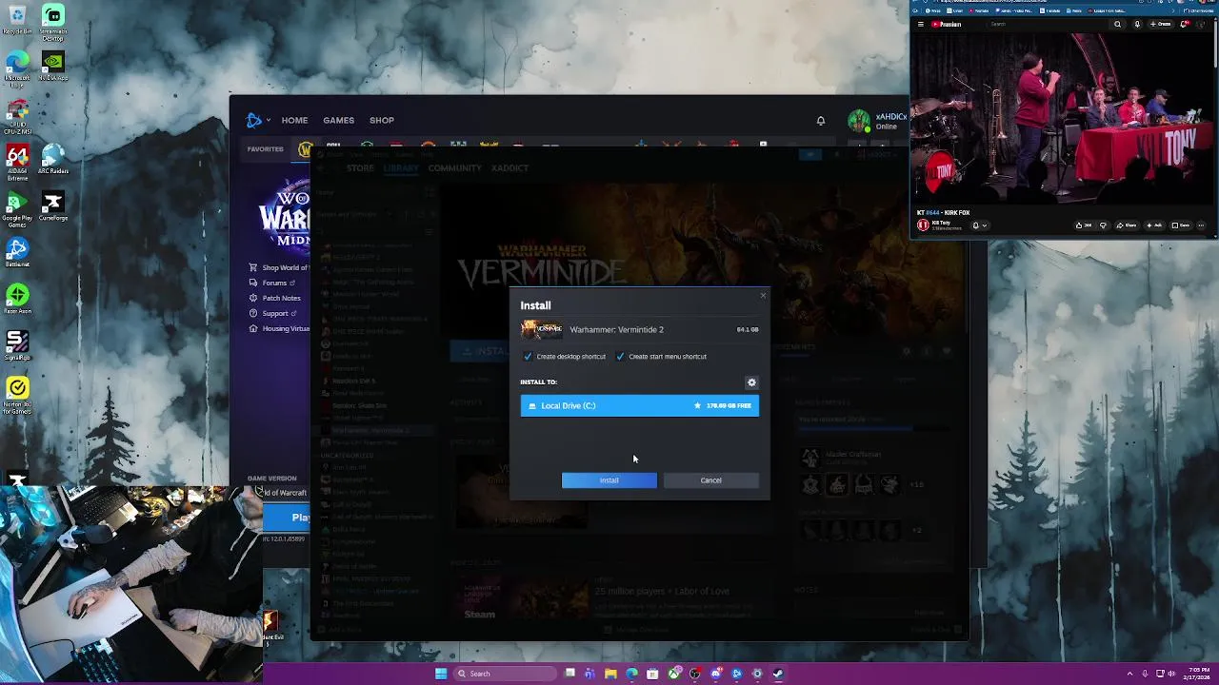Open File Explorer from taskbar
1219x685 pixels.
pos(610,674)
